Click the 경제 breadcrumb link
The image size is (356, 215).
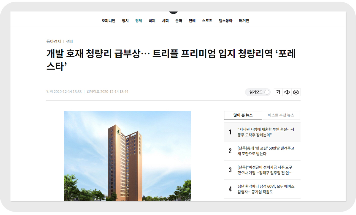70,42
